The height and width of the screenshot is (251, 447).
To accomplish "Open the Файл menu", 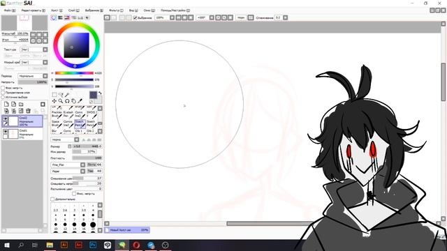I will pos(10,10).
